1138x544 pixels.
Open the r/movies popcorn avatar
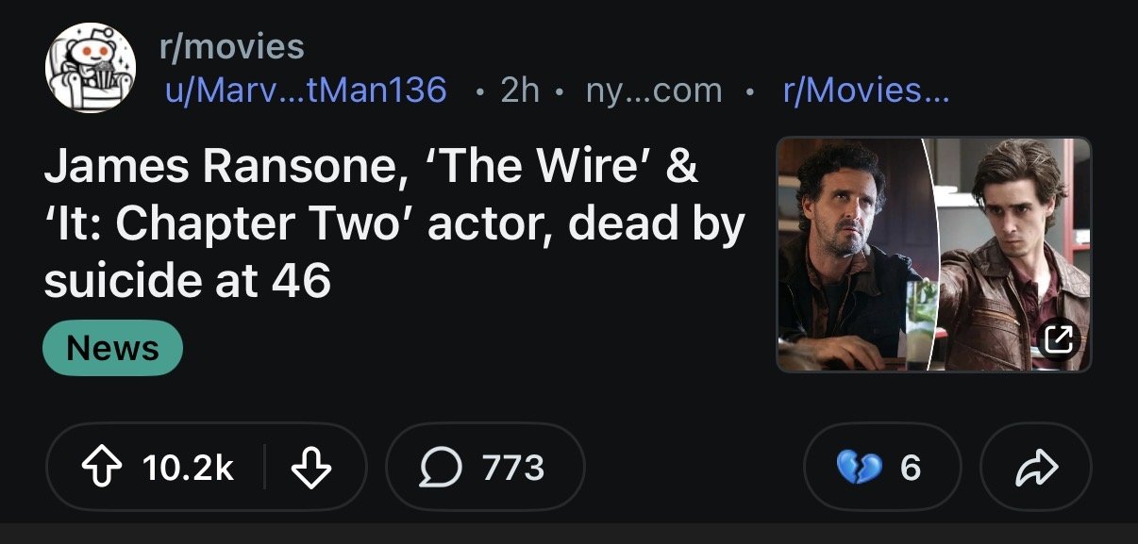tap(90, 68)
